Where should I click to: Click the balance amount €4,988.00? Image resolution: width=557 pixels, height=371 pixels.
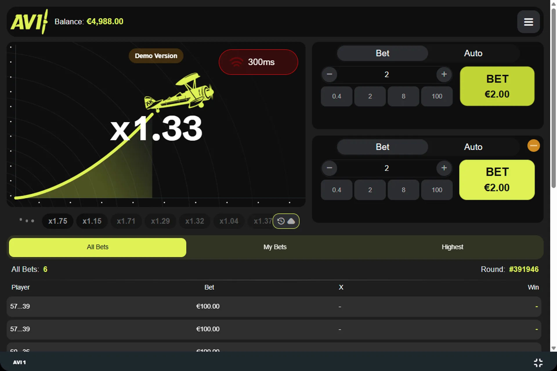pos(105,21)
